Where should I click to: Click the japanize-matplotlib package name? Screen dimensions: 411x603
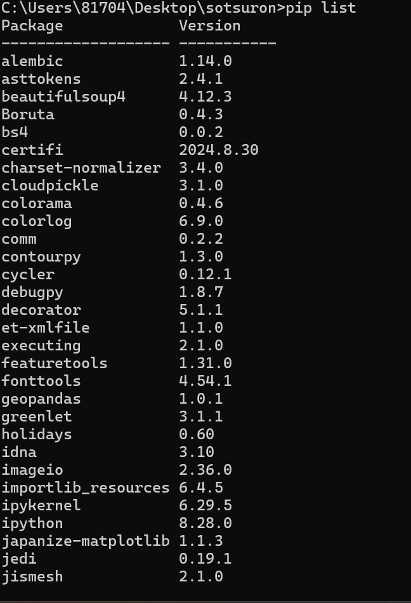click(86, 541)
